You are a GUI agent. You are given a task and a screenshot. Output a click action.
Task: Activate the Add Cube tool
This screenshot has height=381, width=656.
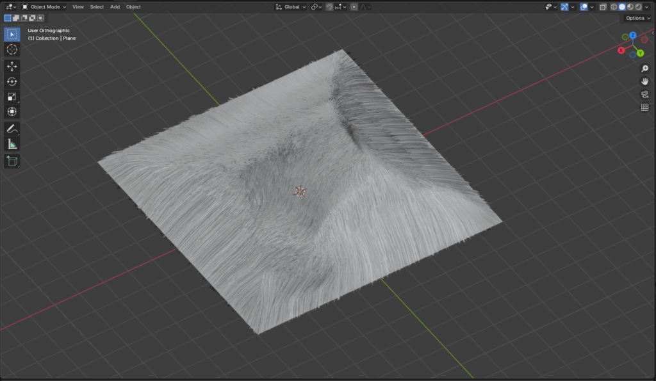12,161
